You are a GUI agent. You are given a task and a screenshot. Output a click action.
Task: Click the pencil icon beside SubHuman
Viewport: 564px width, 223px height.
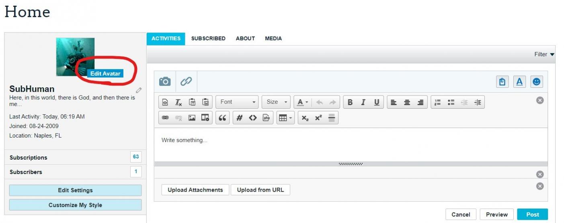click(x=139, y=90)
